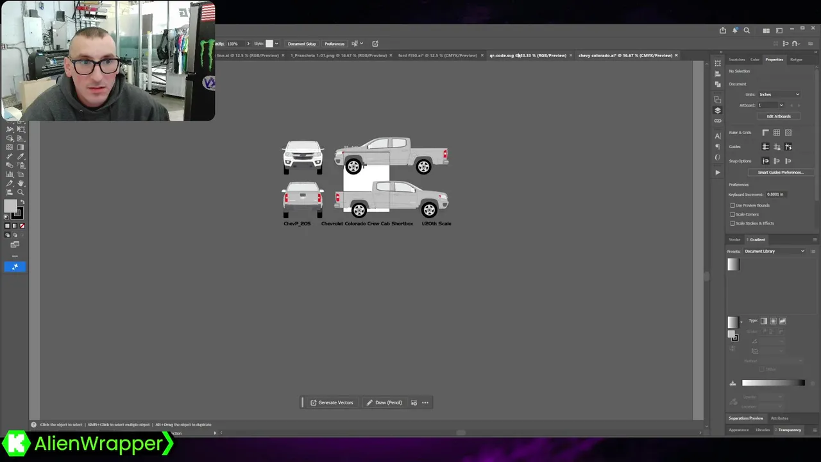Switch to the Attributes panel tab

[779, 418]
